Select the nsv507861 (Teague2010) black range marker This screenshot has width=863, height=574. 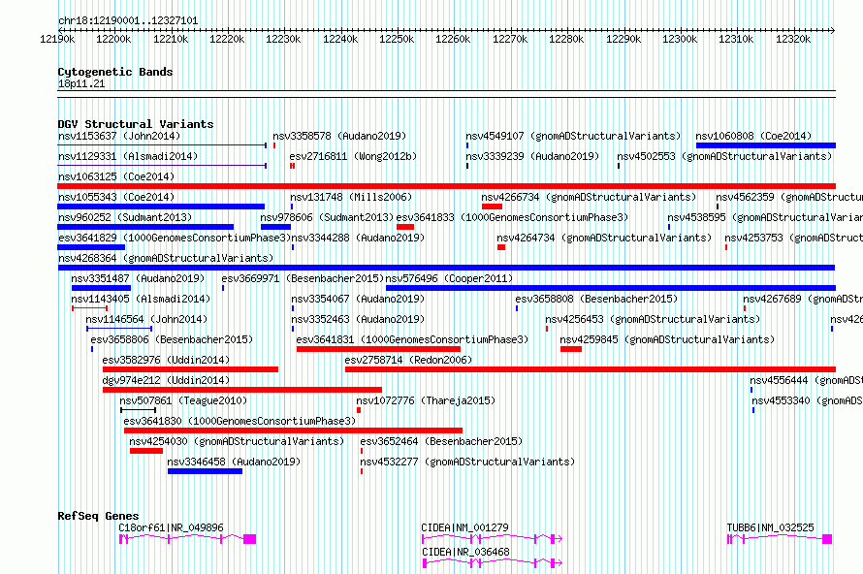138,410
